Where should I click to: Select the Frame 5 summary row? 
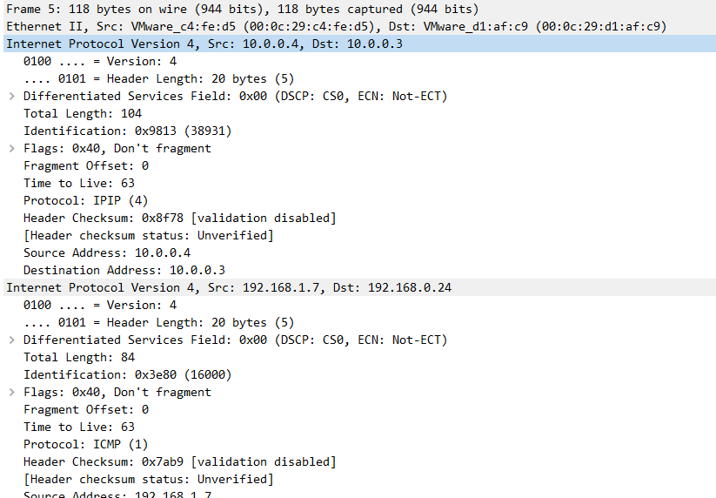click(359, 9)
